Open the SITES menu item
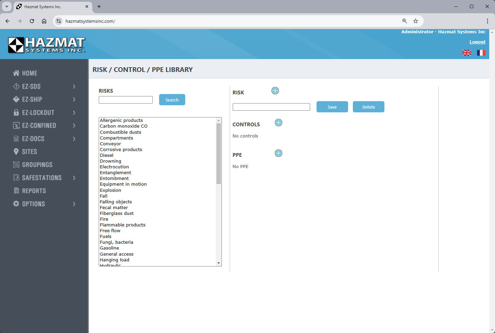The height and width of the screenshot is (333, 495). pos(30,152)
